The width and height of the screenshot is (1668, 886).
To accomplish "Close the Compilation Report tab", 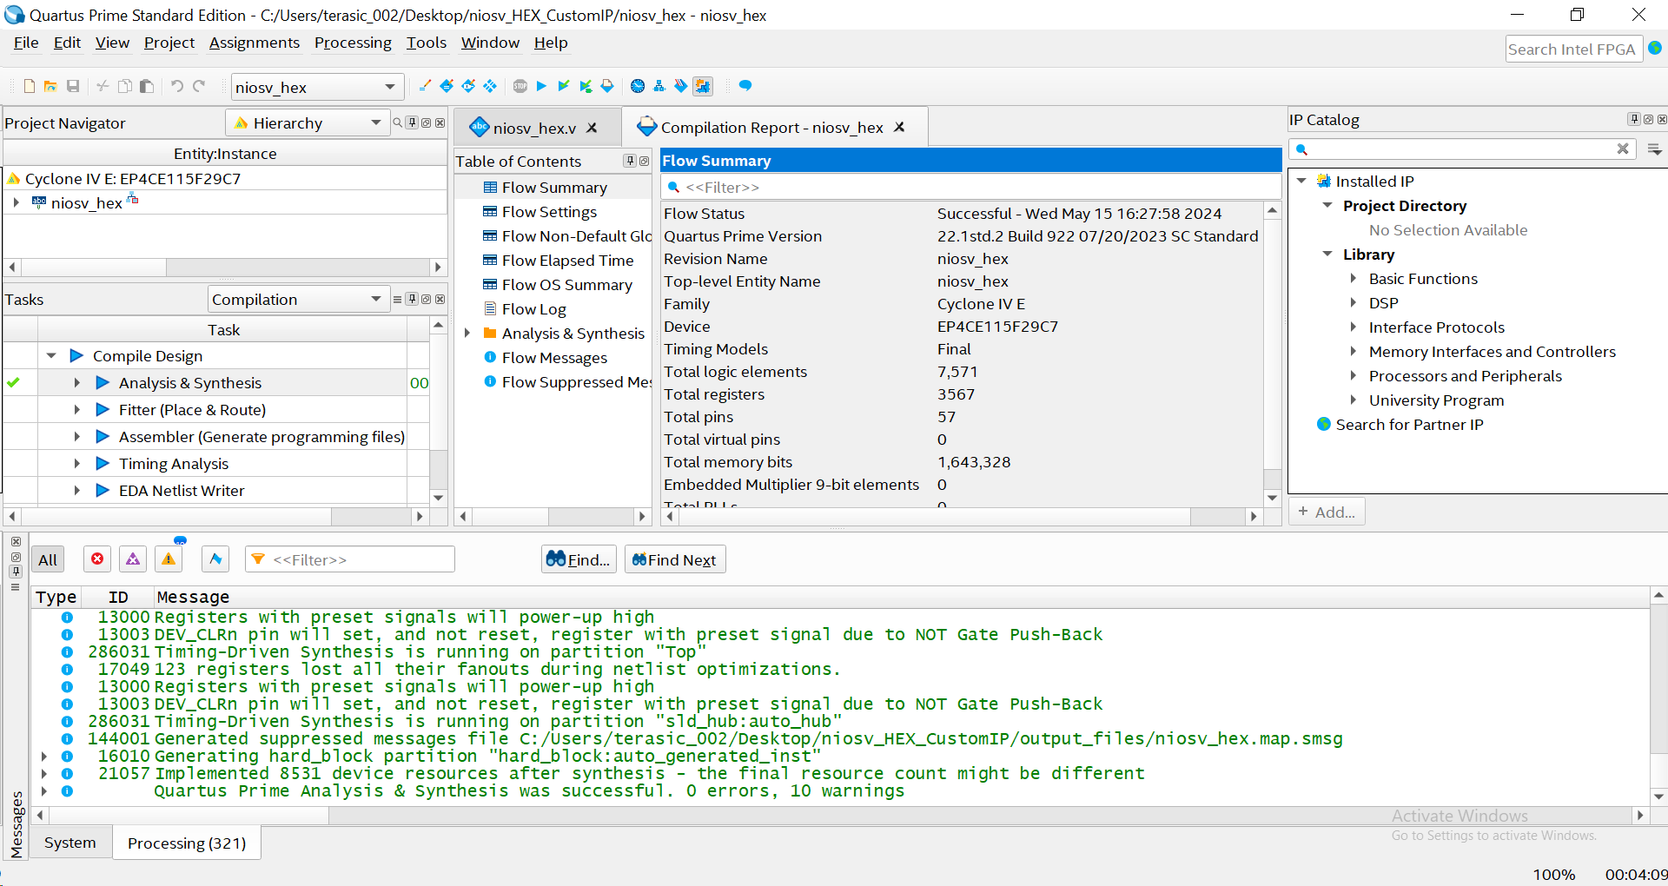I will coord(900,127).
